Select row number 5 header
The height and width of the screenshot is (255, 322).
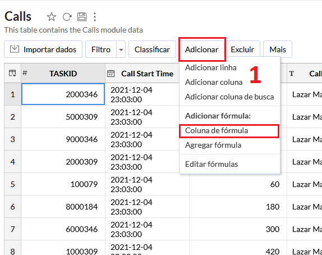(x=13, y=184)
